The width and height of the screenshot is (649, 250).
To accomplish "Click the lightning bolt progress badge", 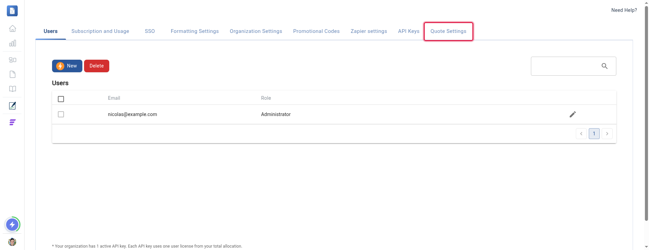I will click(12, 225).
